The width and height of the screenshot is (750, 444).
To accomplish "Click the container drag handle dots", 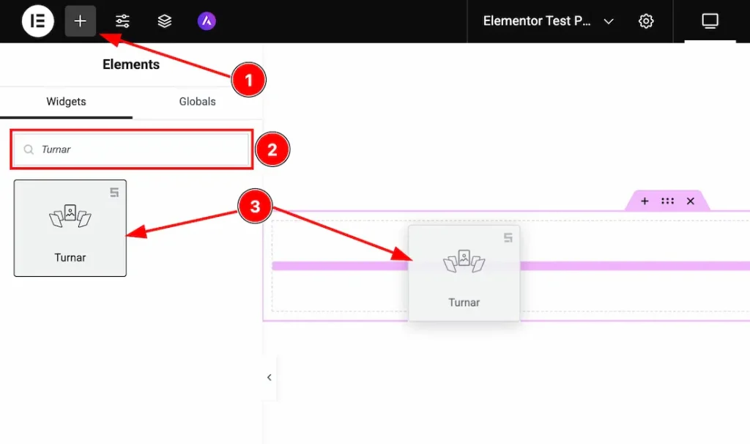I will [x=667, y=200].
